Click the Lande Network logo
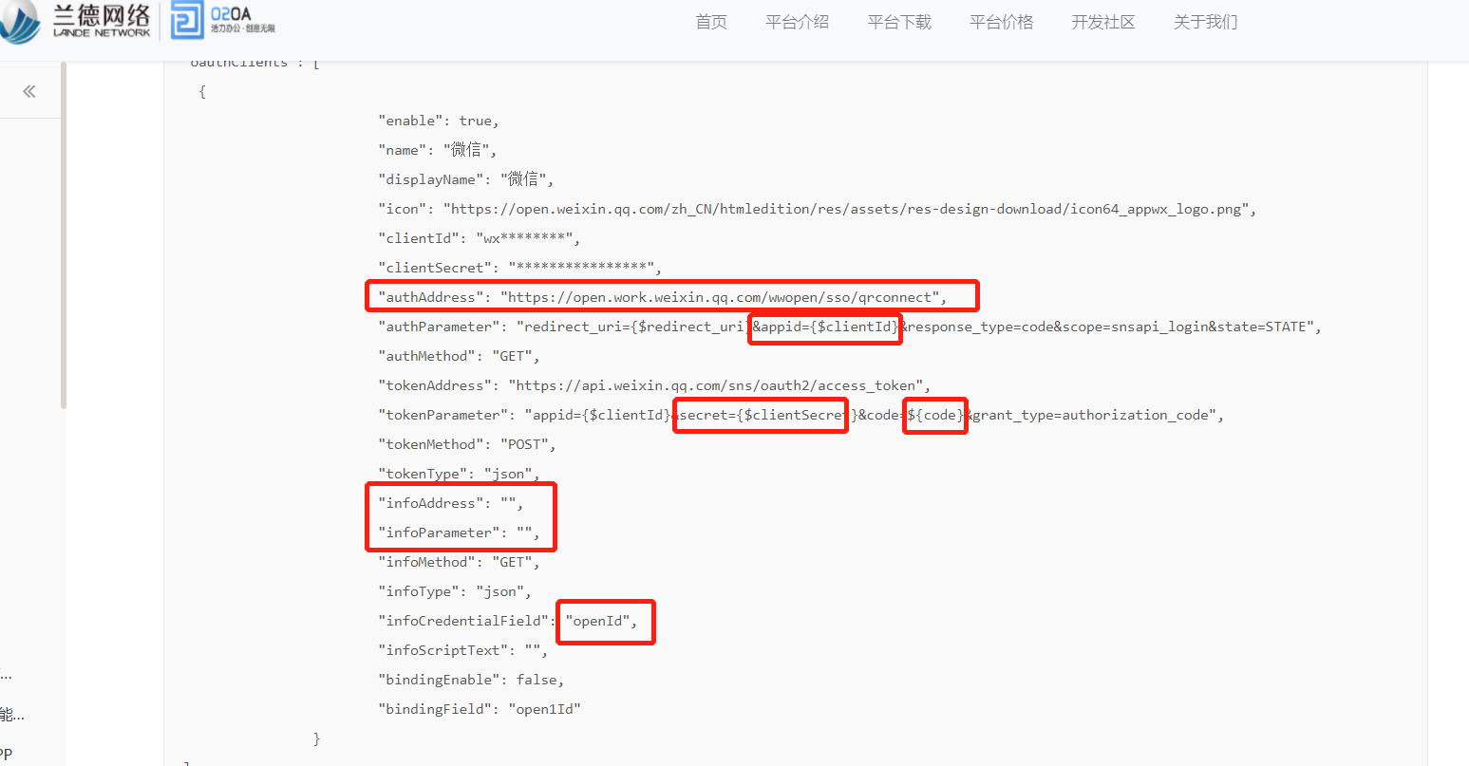The height and width of the screenshot is (766, 1469). [x=75, y=21]
